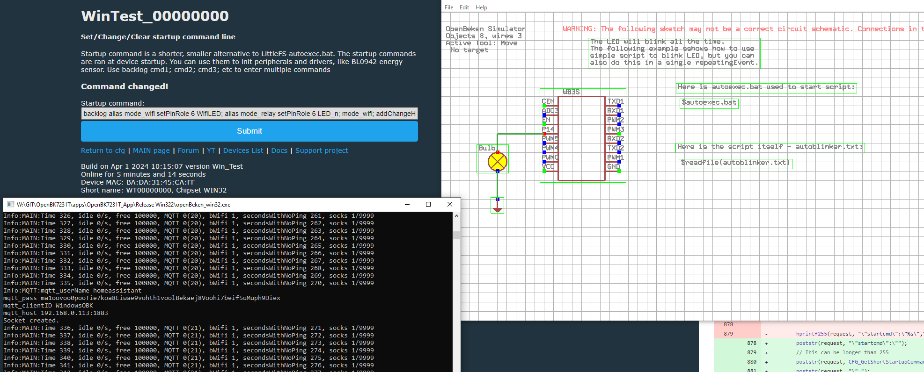Click the CEN pin label on WB3S
This screenshot has height=372, width=924.
(x=548, y=101)
